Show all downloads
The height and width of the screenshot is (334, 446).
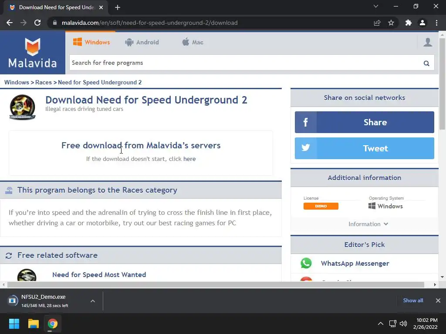point(413,301)
